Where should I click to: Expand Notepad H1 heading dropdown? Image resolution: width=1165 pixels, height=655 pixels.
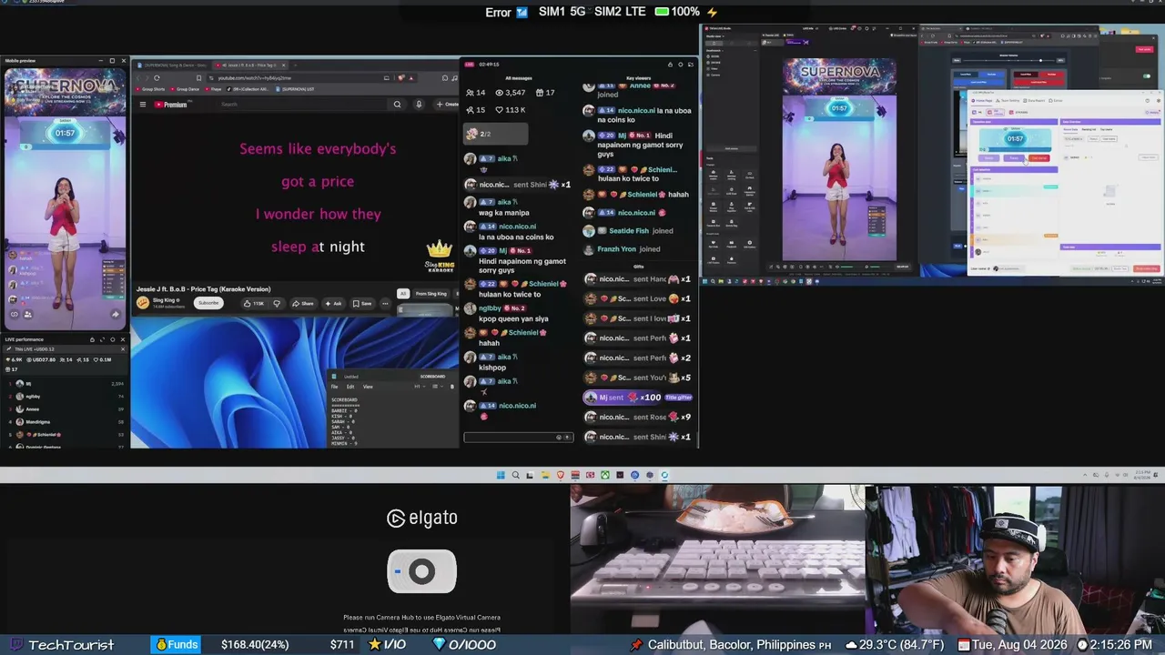coord(418,387)
